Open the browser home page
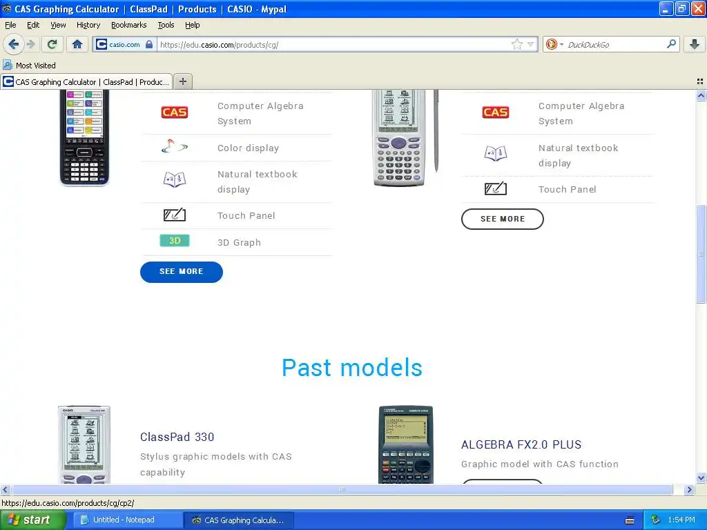The width and height of the screenshot is (707, 530). 77,44
